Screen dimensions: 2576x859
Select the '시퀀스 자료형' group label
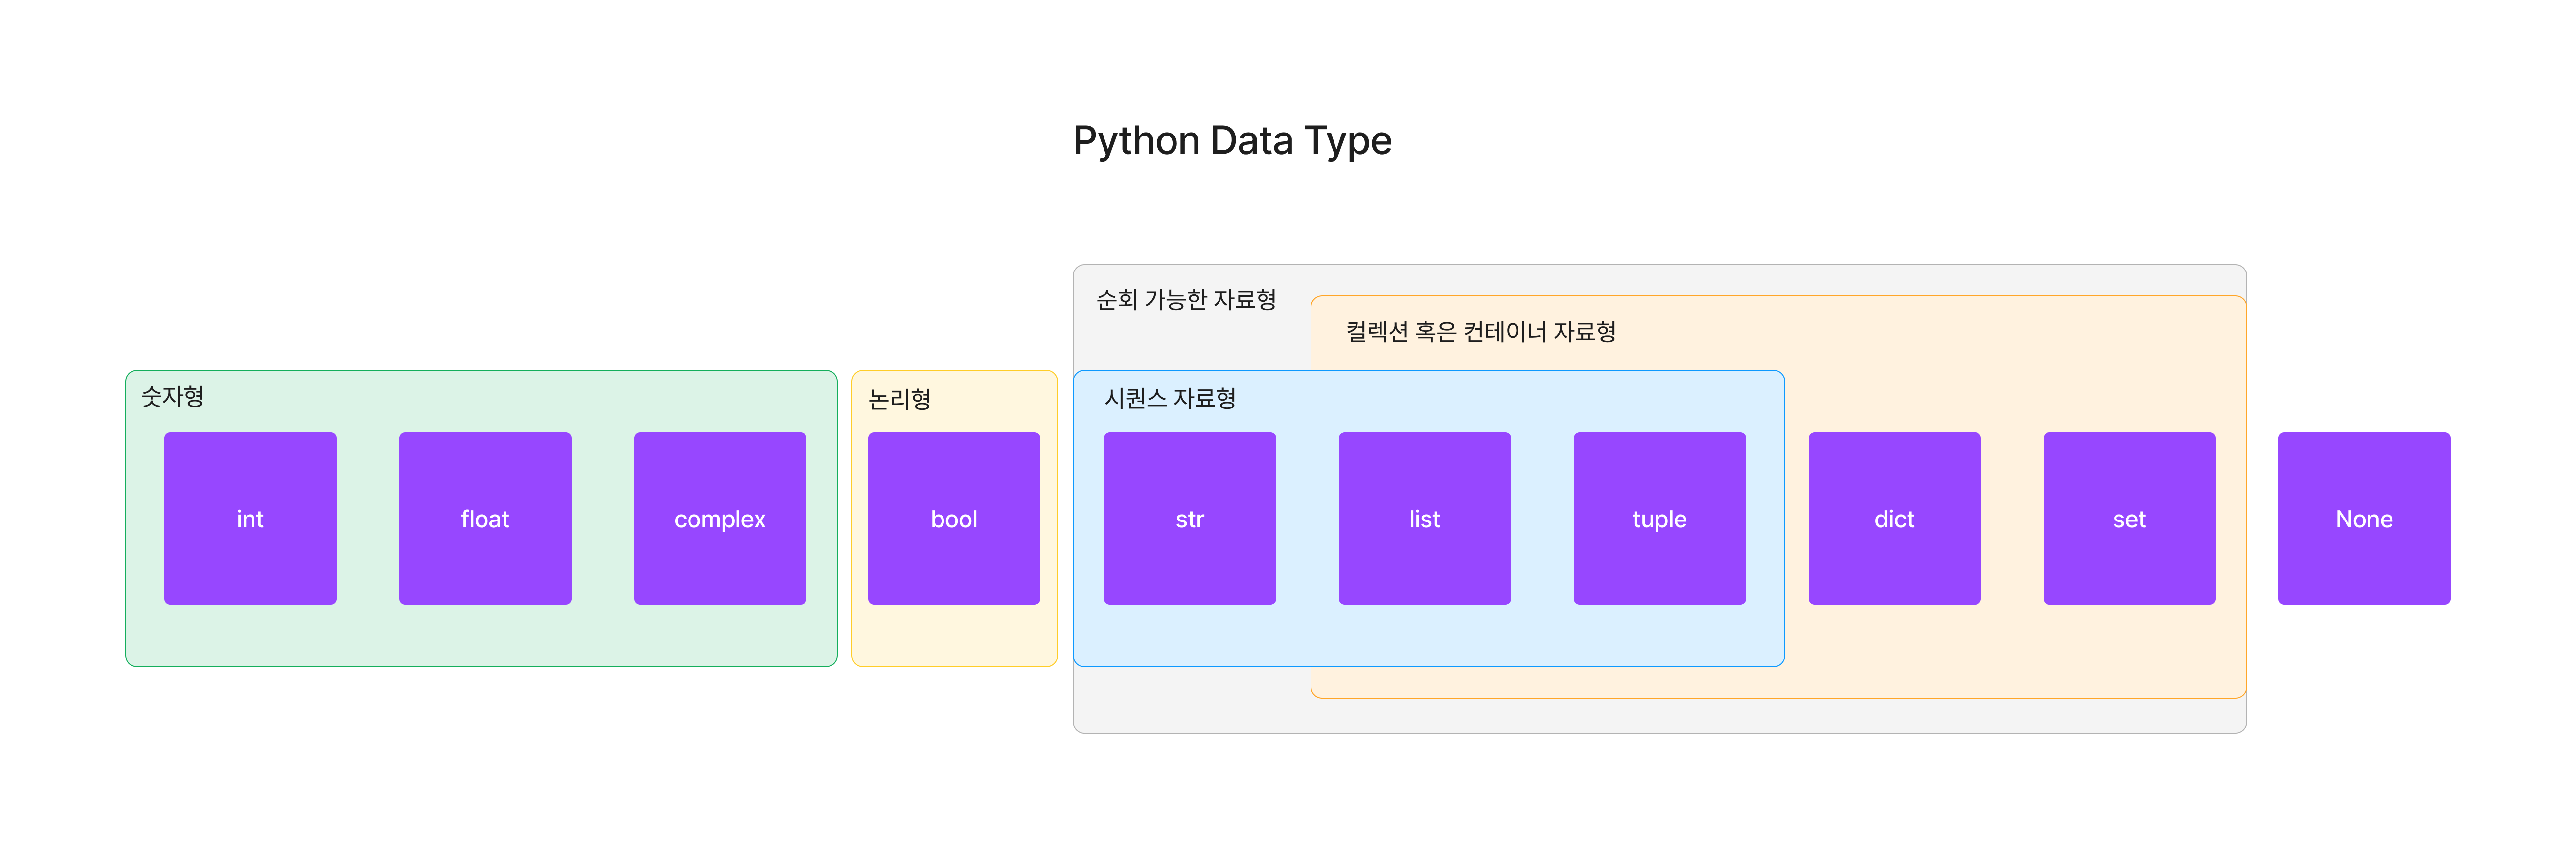pos(1170,398)
